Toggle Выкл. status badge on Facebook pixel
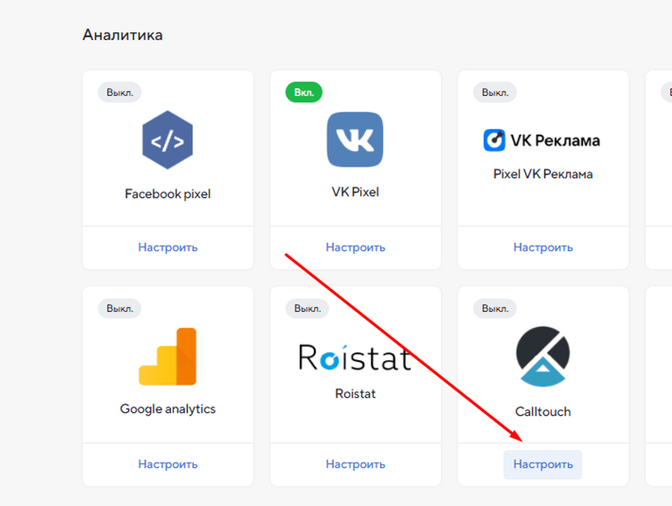Viewport: 672px width, 506px height. coord(120,92)
